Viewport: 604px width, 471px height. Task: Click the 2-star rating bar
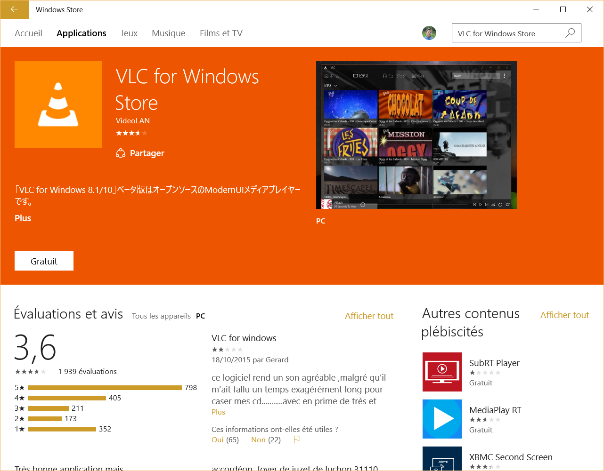45,419
